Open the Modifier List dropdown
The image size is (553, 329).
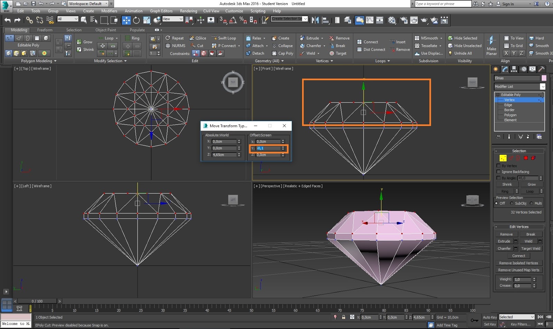click(x=542, y=87)
